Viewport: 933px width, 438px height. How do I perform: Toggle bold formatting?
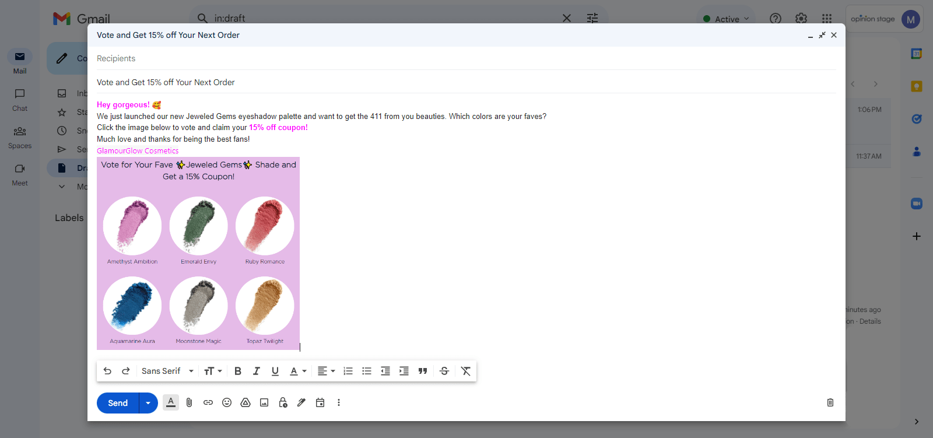(x=237, y=371)
